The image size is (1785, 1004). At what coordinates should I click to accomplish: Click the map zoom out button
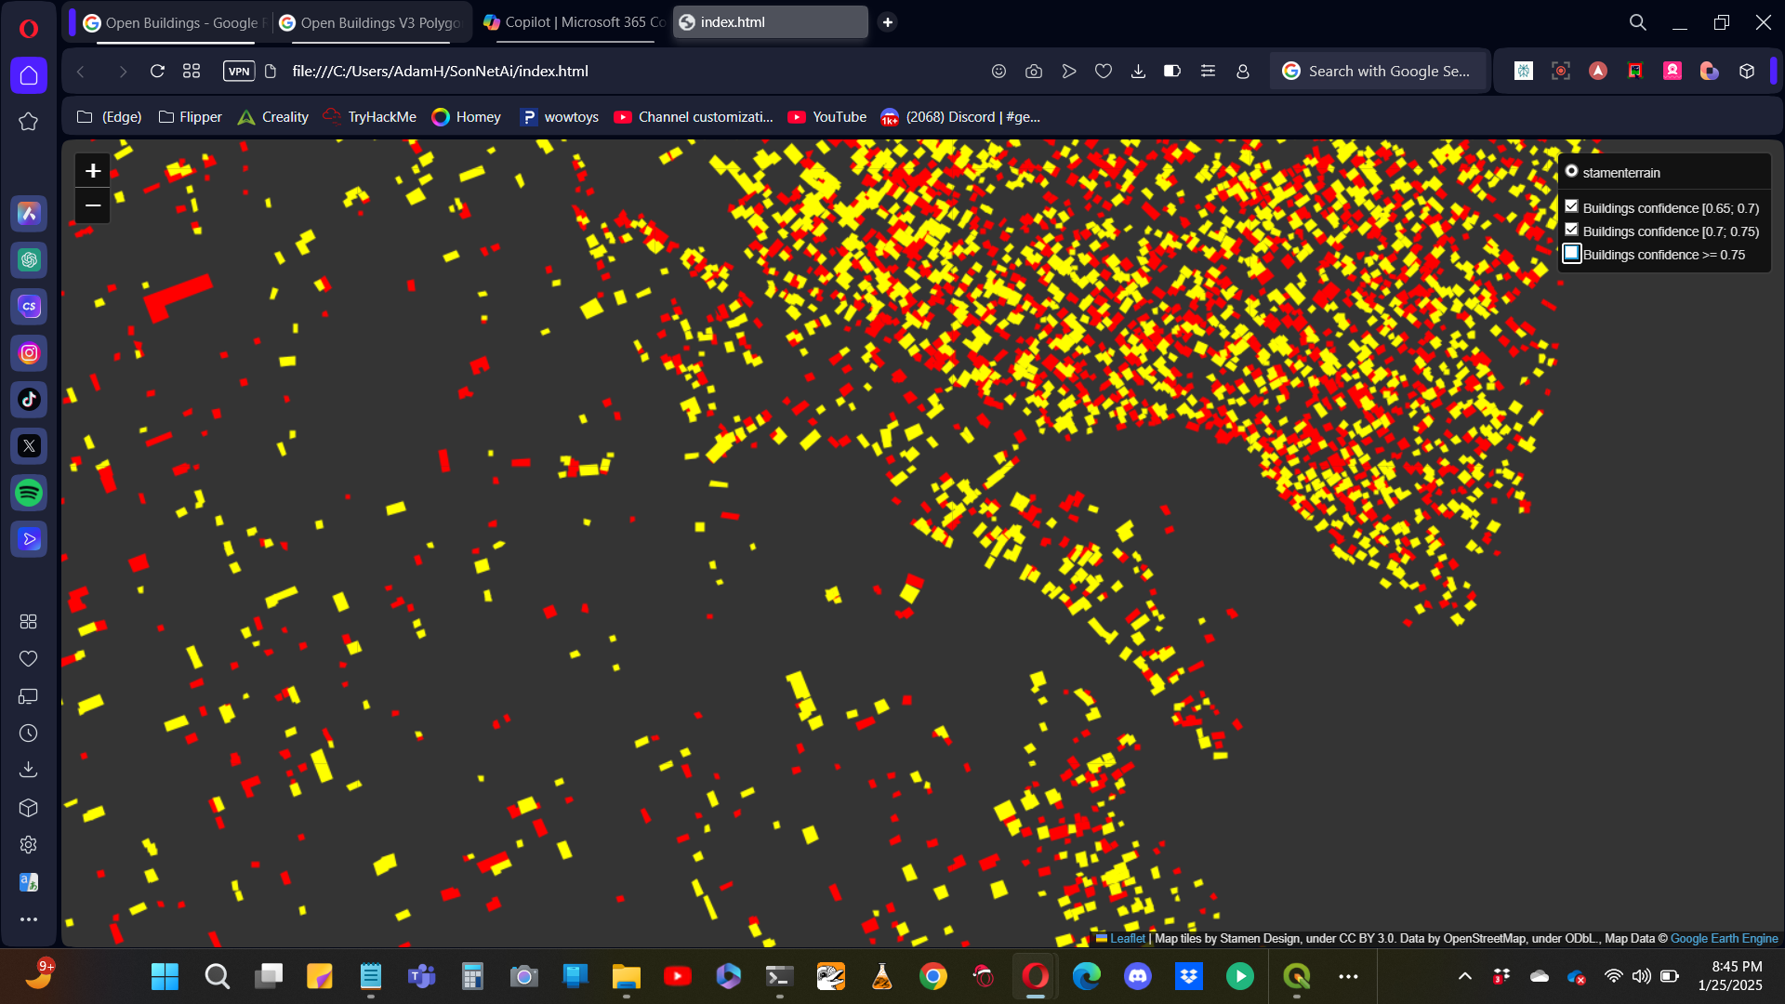coord(93,205)
